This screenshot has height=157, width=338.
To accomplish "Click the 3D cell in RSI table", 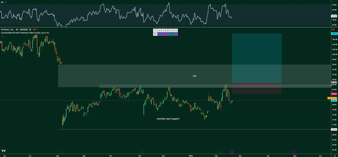I will pos(168,30).
